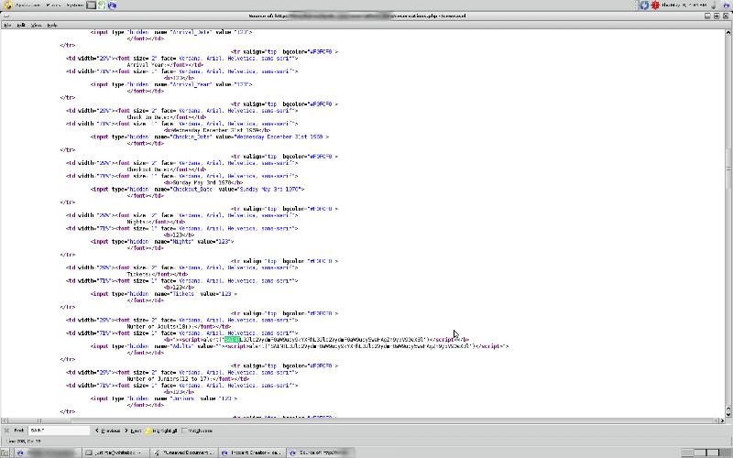The image size is (733, 458).
Task: Click the line and column status text
Action: tap(24, 442)
